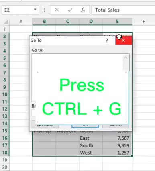Viewport: 155px width, 171px height.
Task: Select column D header
Action: click(91, 22)
